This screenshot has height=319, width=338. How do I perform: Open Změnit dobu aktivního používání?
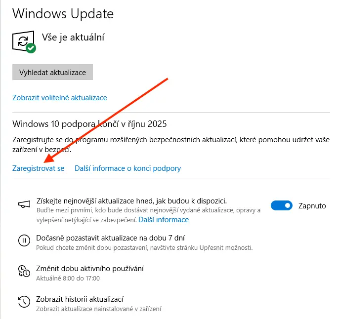coord(90,269)
